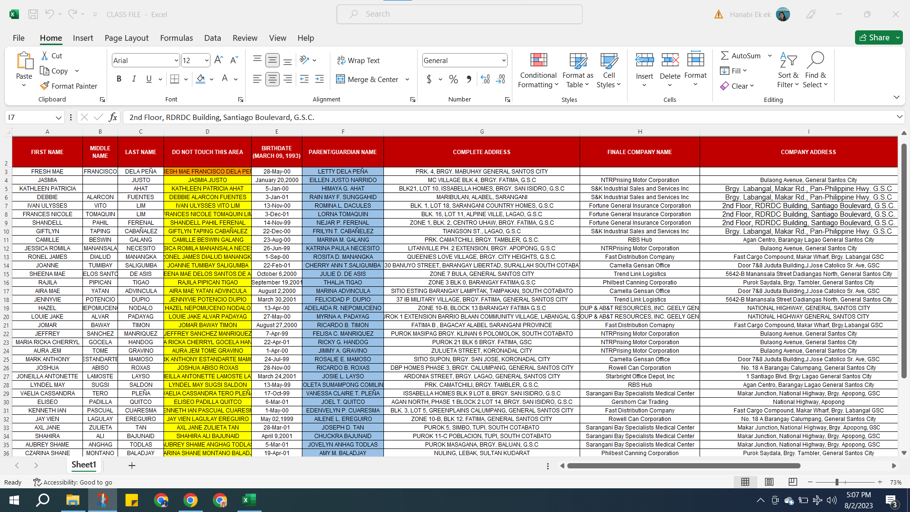Click Comma Style icon
Image resolution: width=910 pixels, height=512 pixels.
click(x=469, y=79)
